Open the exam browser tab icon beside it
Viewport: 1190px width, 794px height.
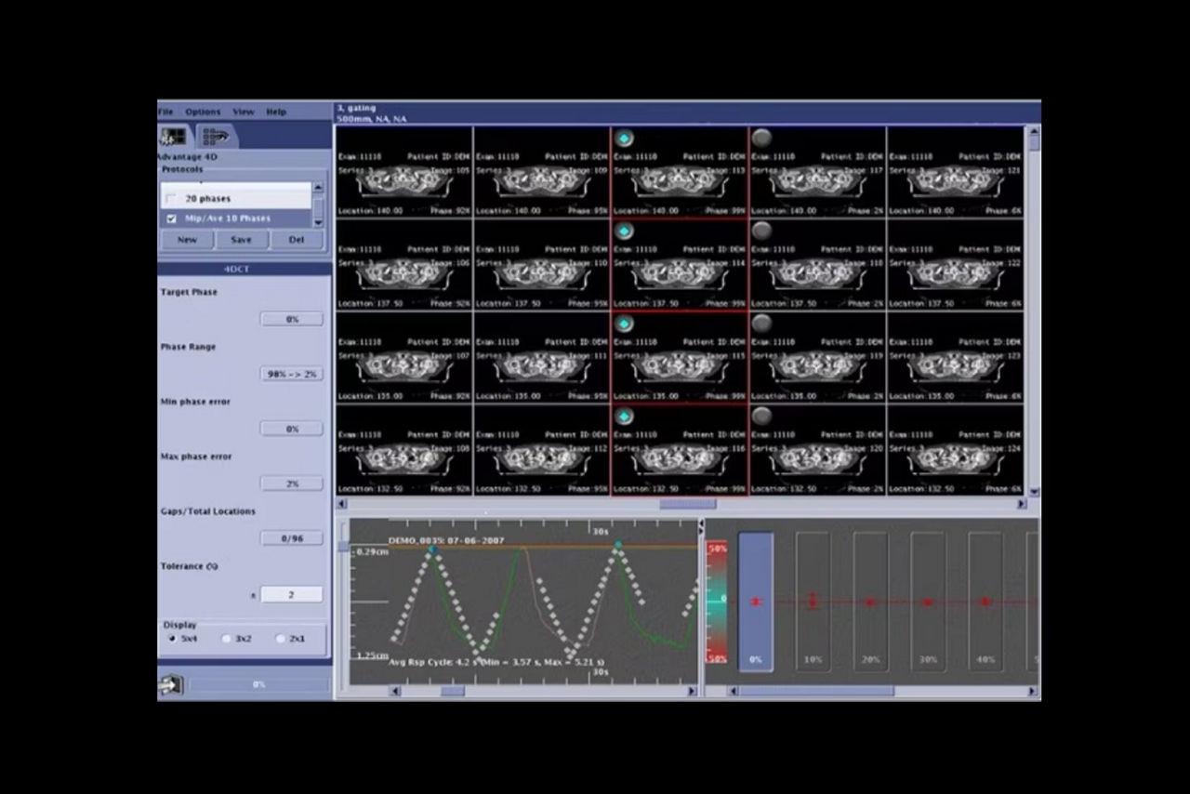(x=216, y=136)
